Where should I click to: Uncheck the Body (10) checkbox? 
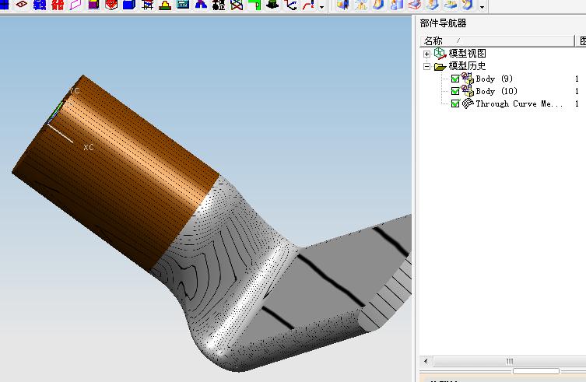pyautogui.click(x=455, y=91)
